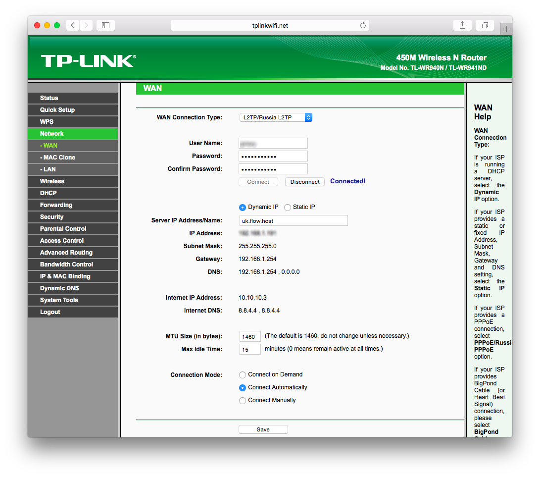
Task: Toggle the Safari sidebar icon
Action: pos(105,25)
